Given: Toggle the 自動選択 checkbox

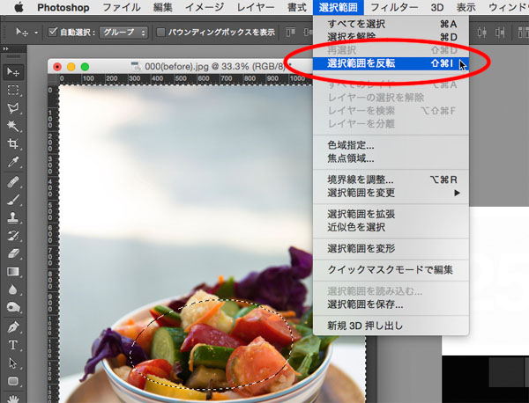Looking at the screenshot, I should coord(52,33).
